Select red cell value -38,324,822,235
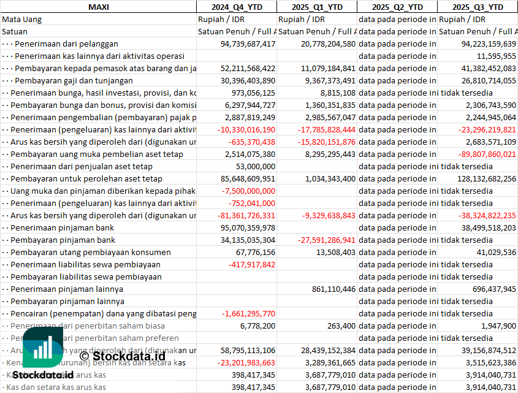The image size is (518, 393). 487,215
